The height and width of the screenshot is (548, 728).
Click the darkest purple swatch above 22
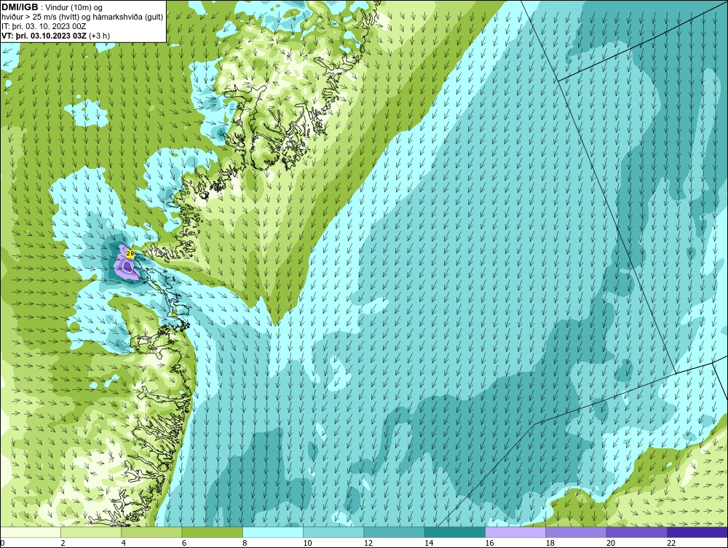click(697, 532)
